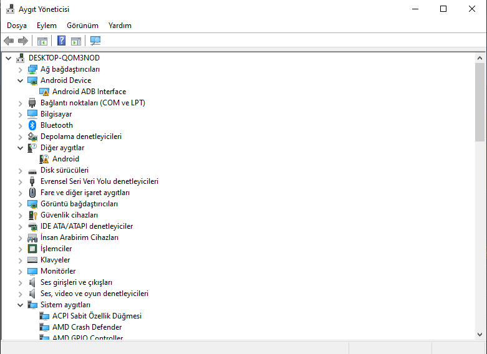Image resolution: width=487 pixels, height=354 pixels.
Task: Select ACPI Sabit Özellik Düğmesi label
Action: [97, 316]
